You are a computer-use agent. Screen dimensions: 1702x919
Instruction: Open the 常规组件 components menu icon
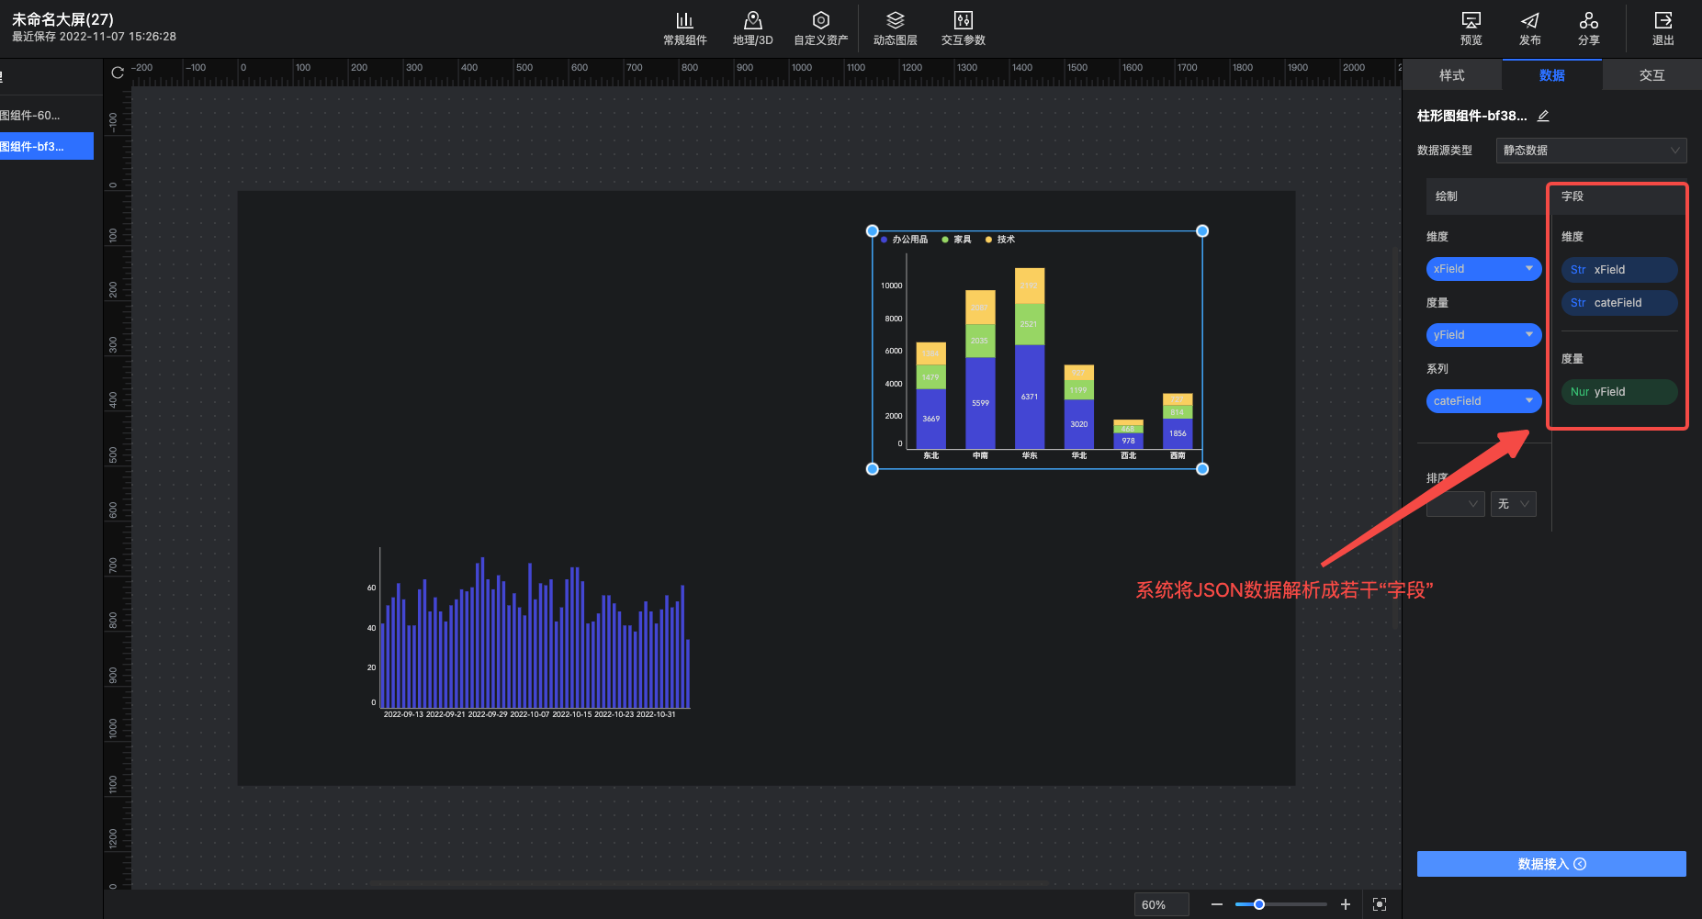(684, 21)
